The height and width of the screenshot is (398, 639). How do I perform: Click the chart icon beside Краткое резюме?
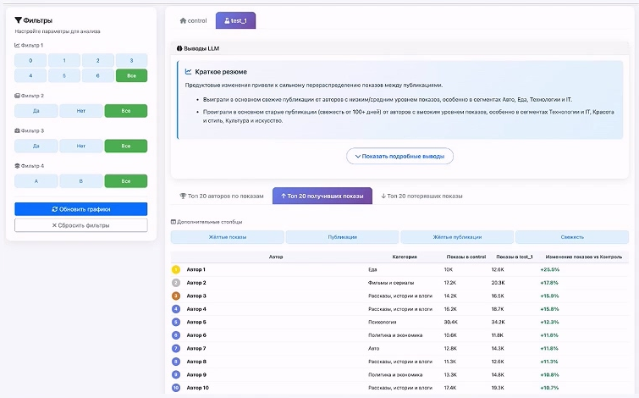[188, 72]
